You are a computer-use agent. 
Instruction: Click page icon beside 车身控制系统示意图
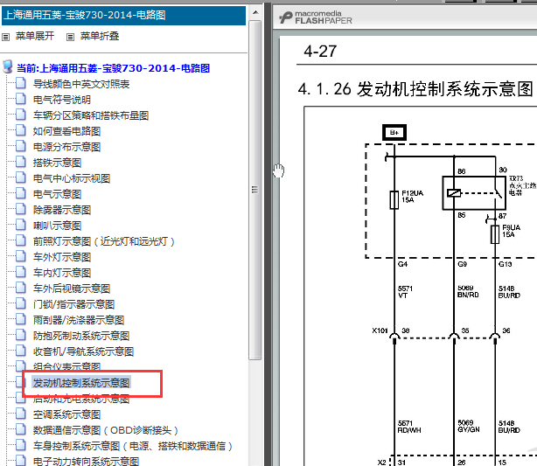(20, 446)
